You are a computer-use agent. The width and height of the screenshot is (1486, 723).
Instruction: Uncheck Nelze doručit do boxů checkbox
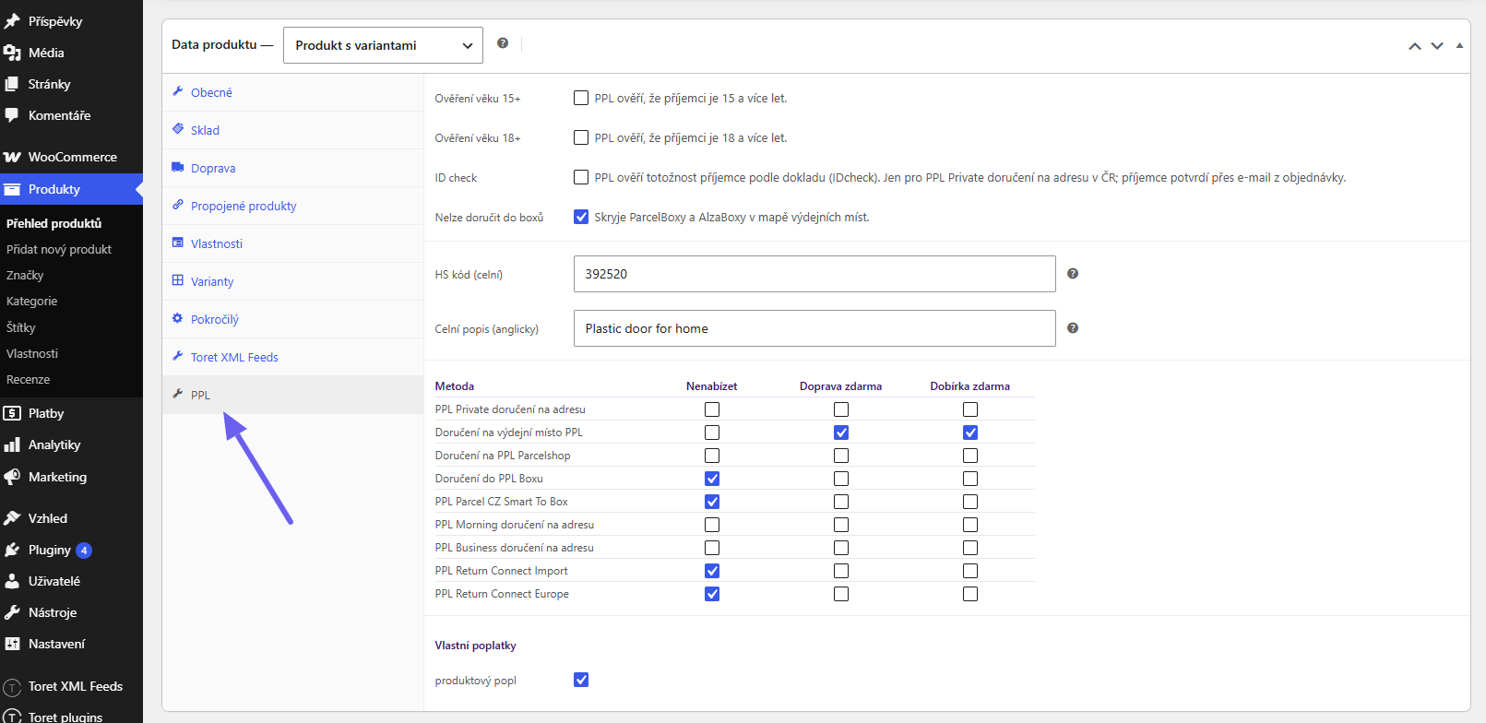click(x=581, y=217)
